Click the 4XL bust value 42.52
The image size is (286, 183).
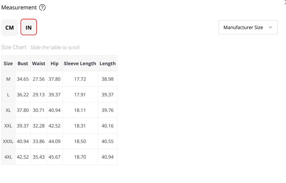point(23,157)
